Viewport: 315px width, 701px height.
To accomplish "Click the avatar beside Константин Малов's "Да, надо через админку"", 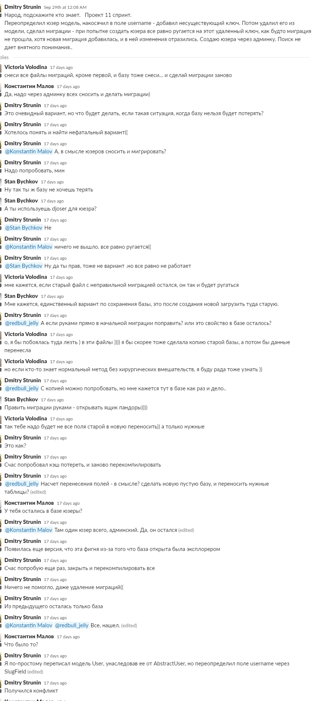I will 1,90.
